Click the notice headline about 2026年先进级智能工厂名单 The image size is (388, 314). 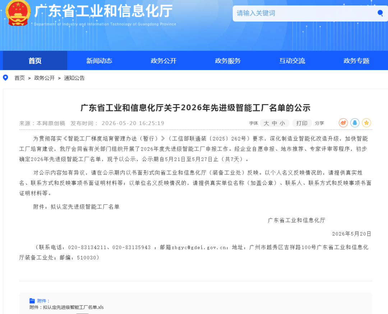click(195, 108)
